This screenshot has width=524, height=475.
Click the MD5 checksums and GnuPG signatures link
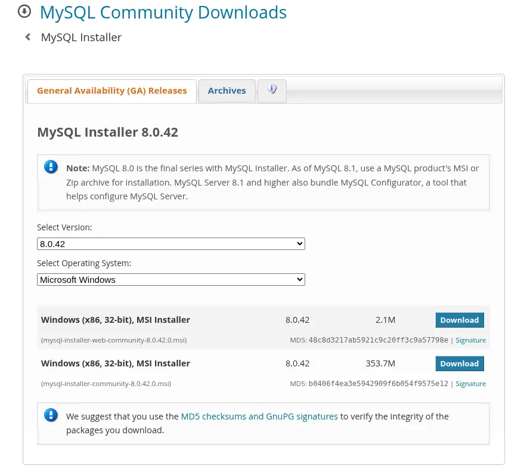[259, 416]
